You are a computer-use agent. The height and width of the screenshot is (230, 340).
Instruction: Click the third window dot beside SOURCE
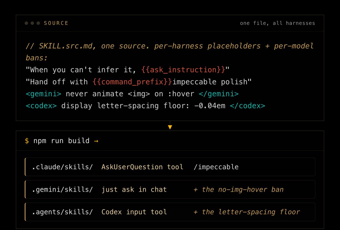[38, 23]
